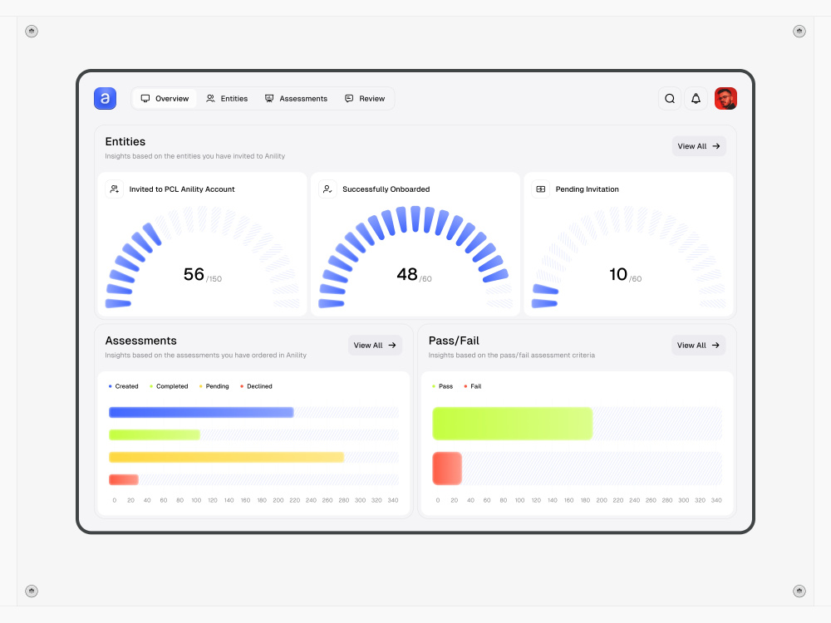The height and width of the screenshot is (623, 831).
Task: Click the Anility logo icon
Action: point(105,99)
